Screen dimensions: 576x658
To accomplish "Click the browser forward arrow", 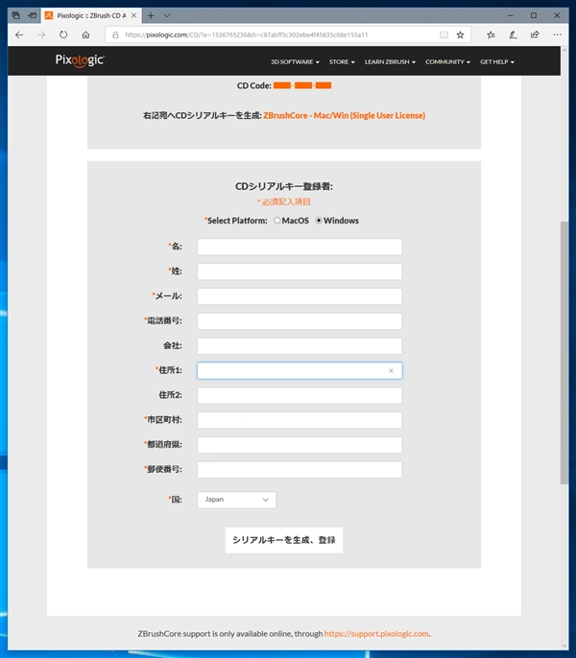I will click(41, 35).
